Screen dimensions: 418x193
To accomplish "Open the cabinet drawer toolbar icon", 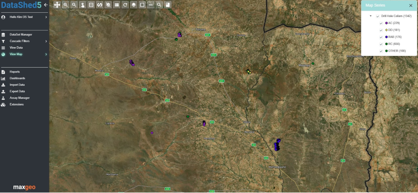I will pos(91,5).
